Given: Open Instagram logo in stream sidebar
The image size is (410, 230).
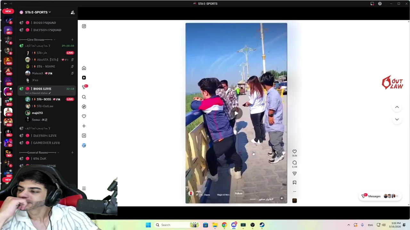Looking at the screenshot, I should [84, 26].
